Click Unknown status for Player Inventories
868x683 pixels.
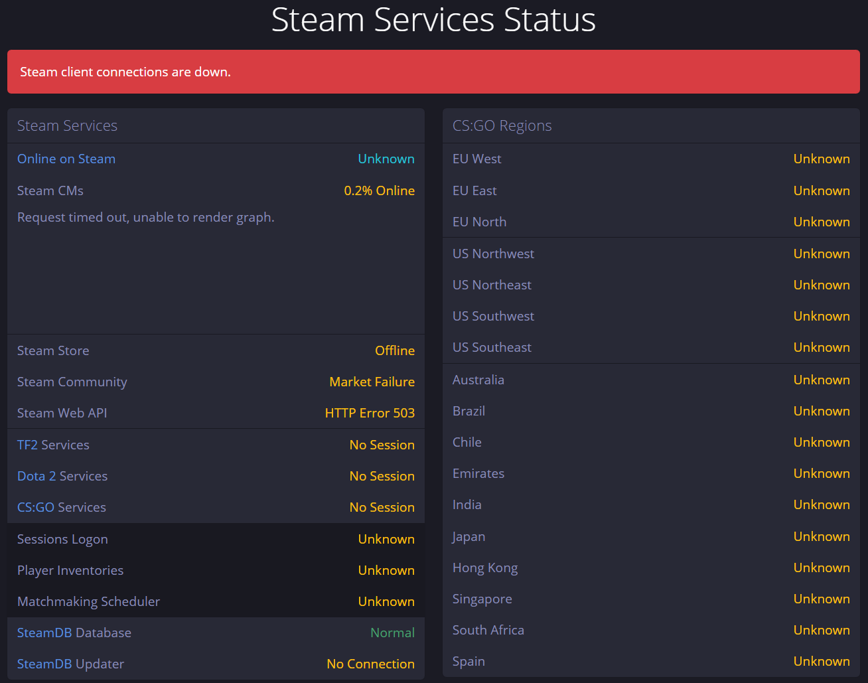tap(386, 570)
